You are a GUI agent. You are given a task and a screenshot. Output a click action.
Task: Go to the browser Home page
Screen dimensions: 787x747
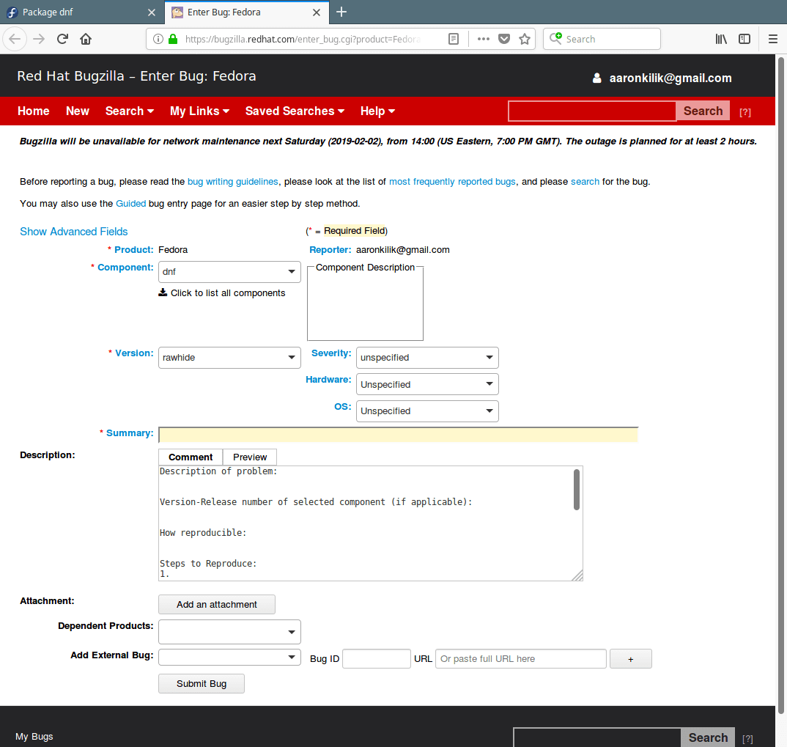86,39
